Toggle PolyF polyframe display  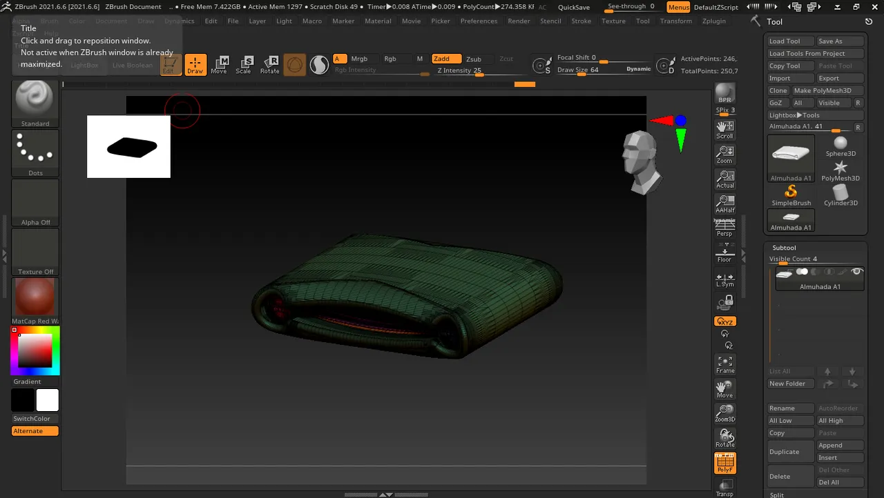click(x=724, y=463)
